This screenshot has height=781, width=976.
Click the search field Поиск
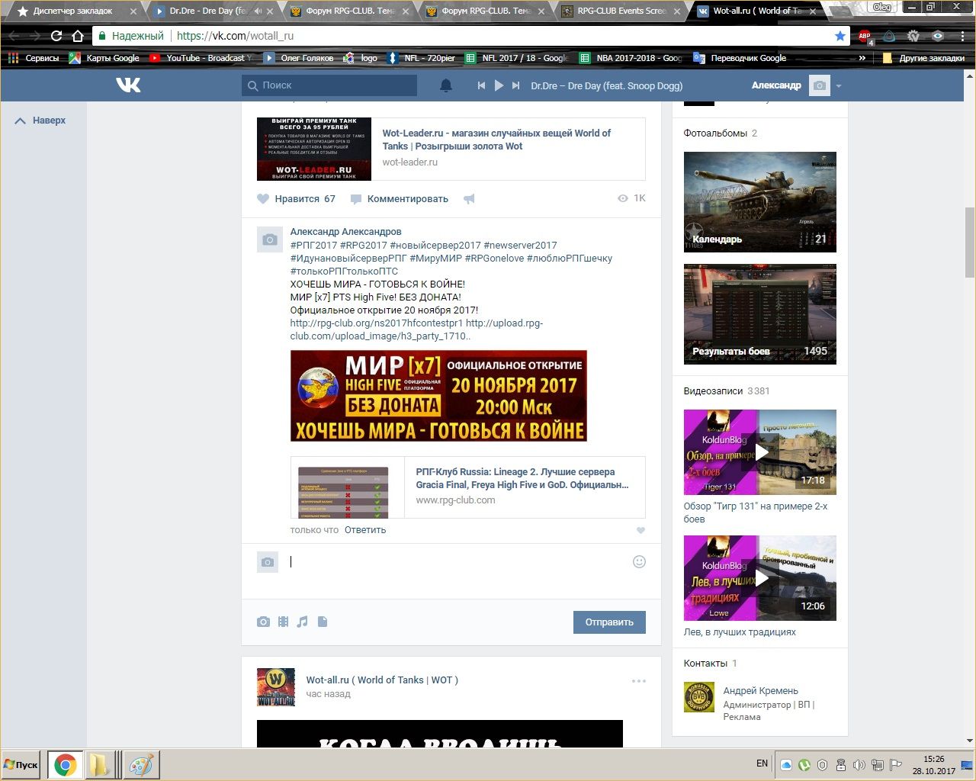(x=329, y=85)
